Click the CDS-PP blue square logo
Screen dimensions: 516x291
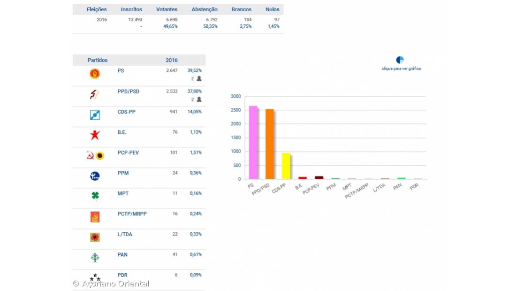tap(95, 115)
